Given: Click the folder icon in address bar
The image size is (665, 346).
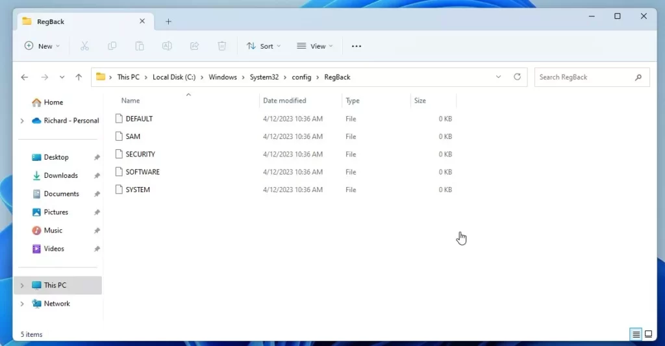Looking at the screenshot, I should (101, 77).
